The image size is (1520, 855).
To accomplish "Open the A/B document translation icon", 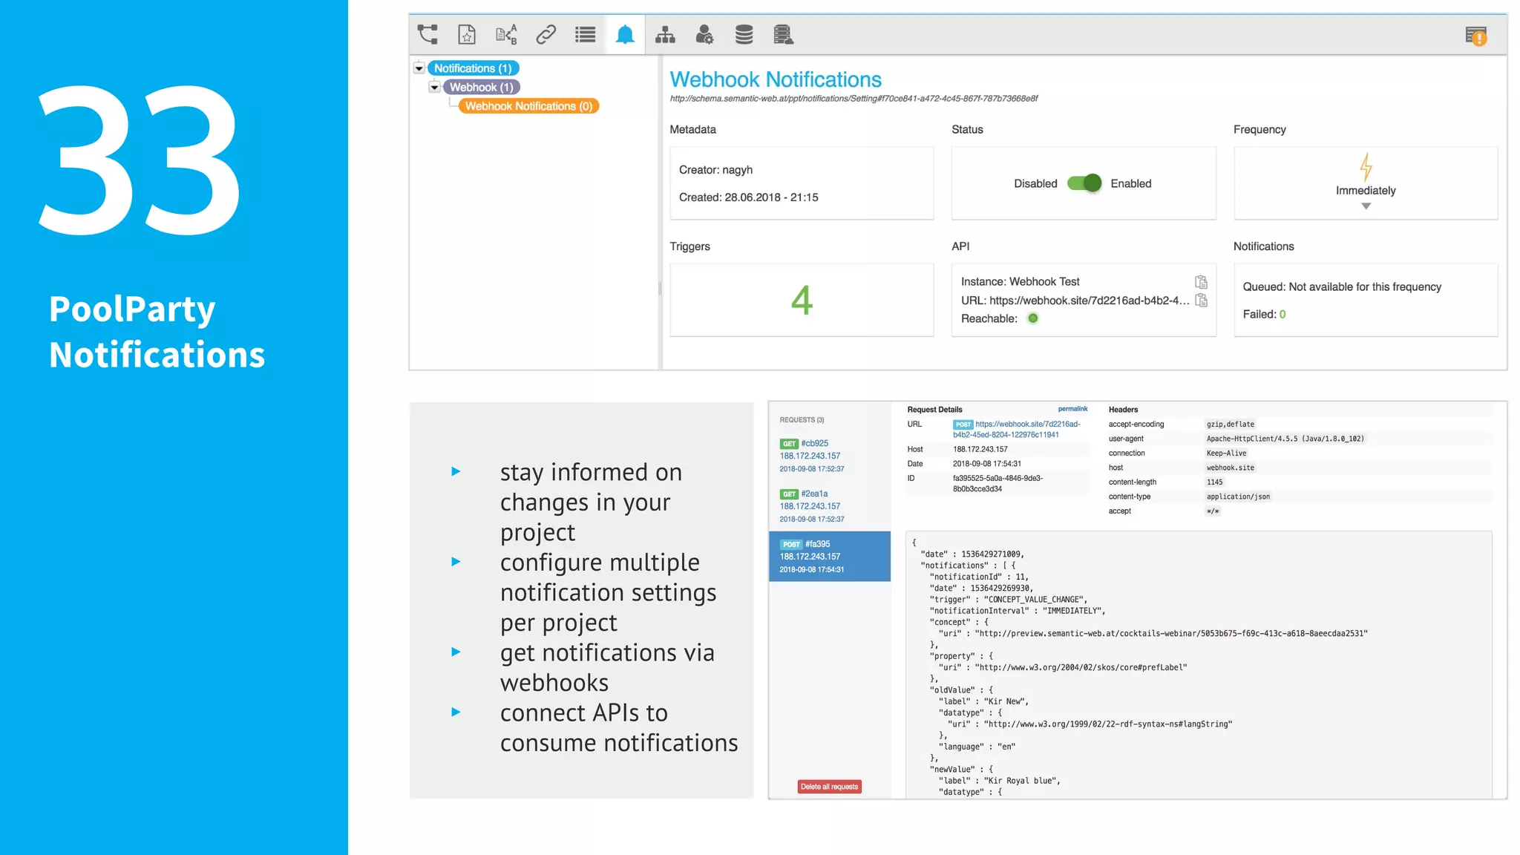I will pyautogui.click(x=506, y=34).
